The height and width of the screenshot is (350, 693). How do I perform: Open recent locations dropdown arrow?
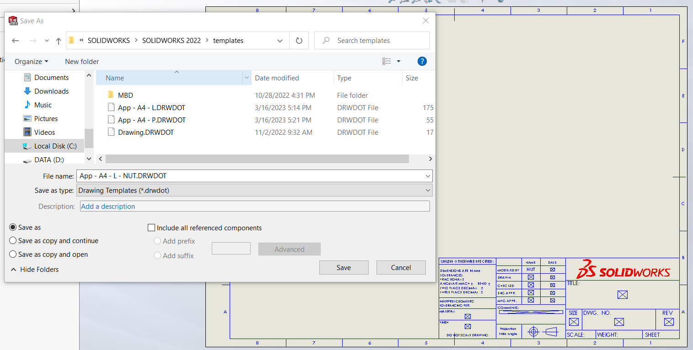(x=47, y=41)
